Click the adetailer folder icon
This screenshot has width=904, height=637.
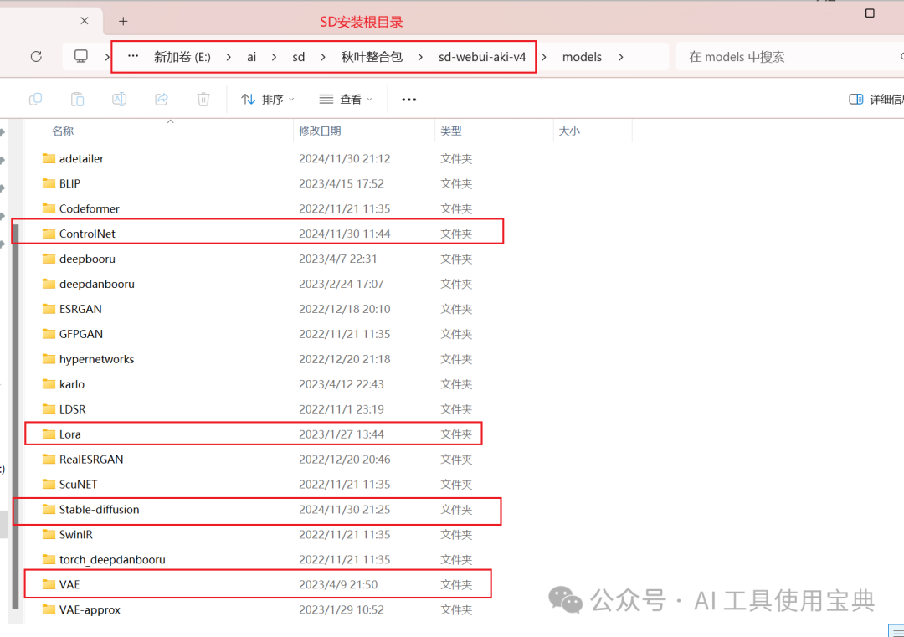pyautogui.click(x=49, y=158)
